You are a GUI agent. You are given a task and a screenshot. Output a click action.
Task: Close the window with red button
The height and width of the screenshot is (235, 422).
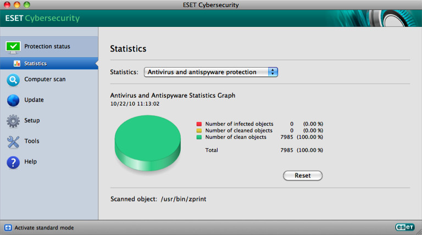pos(7,4)
